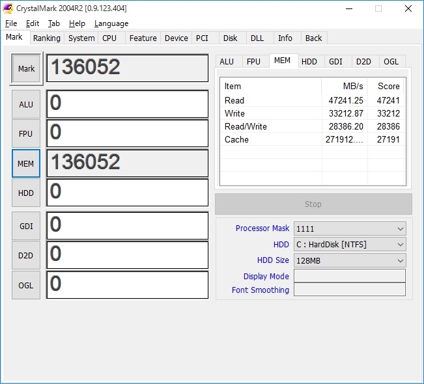Select the OGL results tab
The image size is (424, 384).
(x=391, y=61)
